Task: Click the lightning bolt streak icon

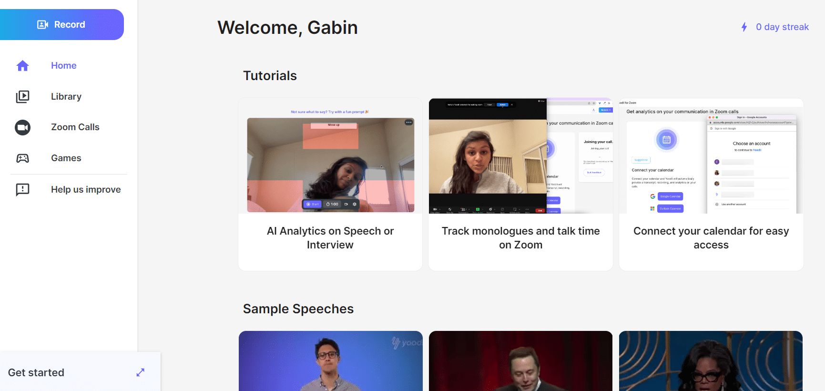Action: 744,27
